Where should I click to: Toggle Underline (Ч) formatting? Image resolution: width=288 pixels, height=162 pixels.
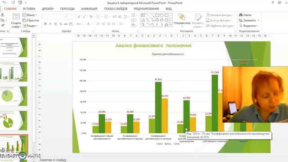[x=55, y=24]
